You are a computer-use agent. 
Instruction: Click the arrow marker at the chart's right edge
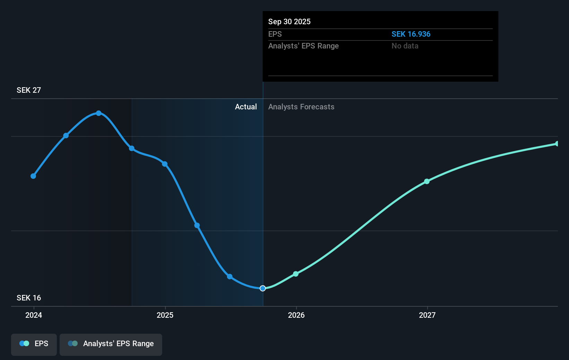pos(557,143)
